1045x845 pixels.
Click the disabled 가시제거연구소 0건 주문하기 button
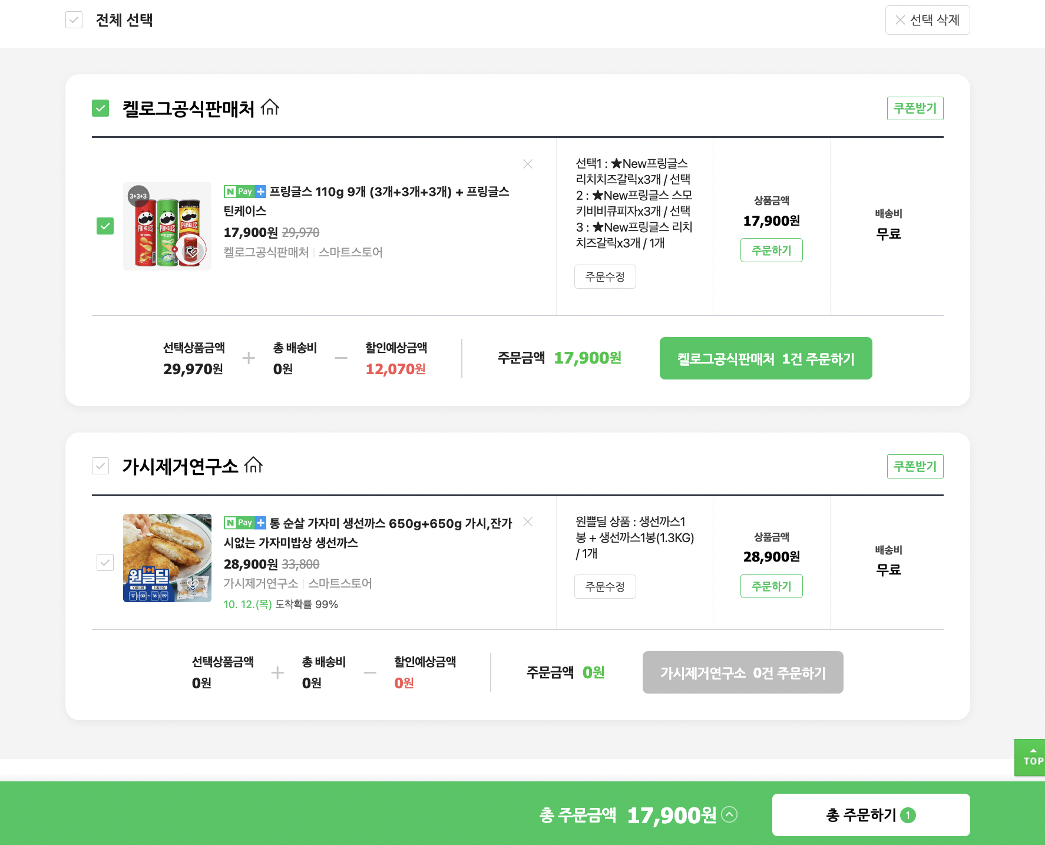point(743,672)
